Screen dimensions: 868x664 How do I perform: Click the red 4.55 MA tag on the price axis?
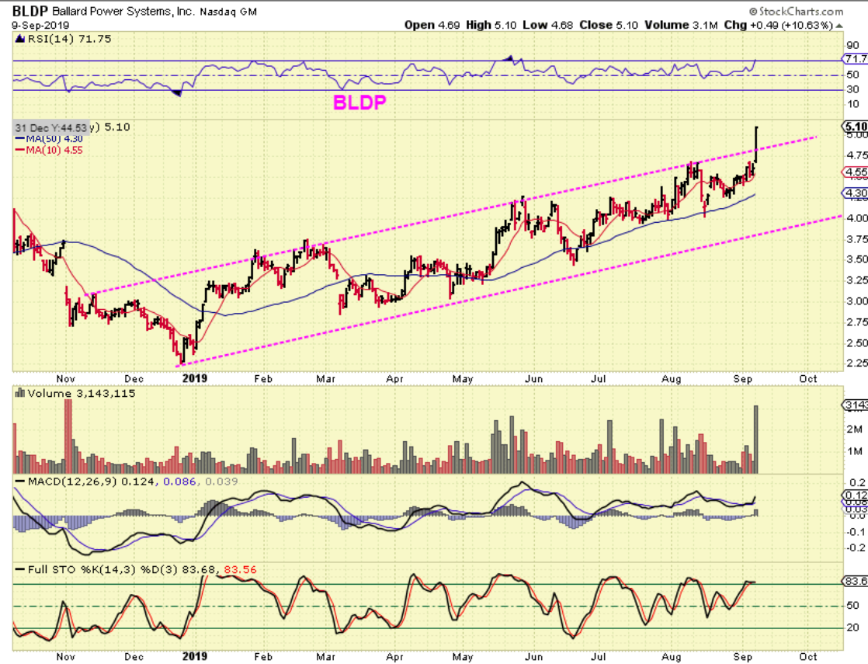coord(856,172)
